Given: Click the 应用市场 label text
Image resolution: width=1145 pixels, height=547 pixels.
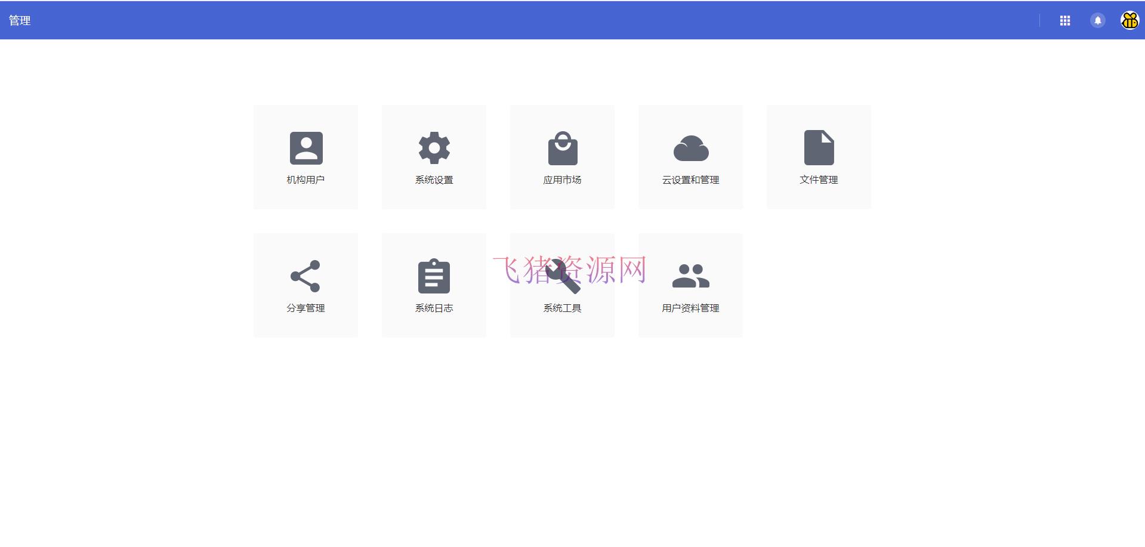Looking at the screenshot, I should (x=562, y=180).
